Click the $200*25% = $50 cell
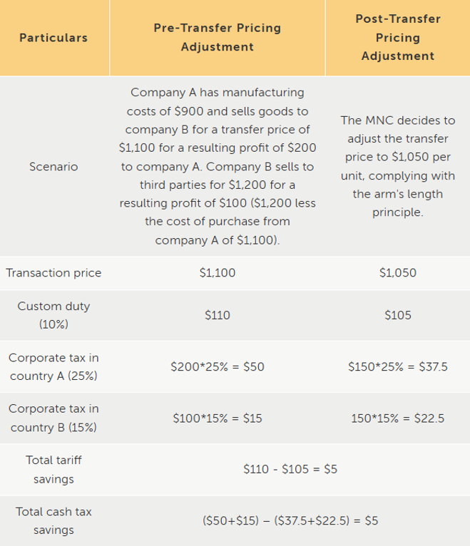470x546 pixels. point(218,366)
